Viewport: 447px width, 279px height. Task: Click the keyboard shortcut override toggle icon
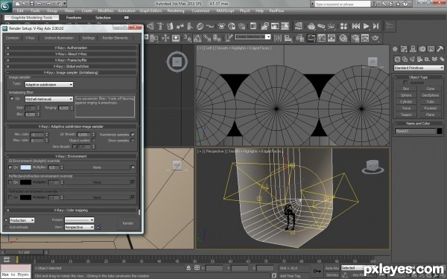176,38
